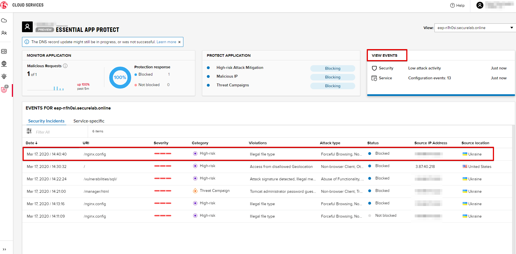Click the Threat Campaign category icon
The height and width of the screenshot is (254, 516).
195,191
